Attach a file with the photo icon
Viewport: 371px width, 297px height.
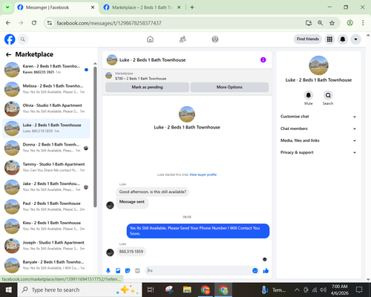click(118, 271)
